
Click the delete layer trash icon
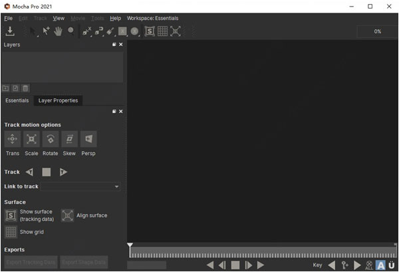pyautogui.click(x=25, y=88)
